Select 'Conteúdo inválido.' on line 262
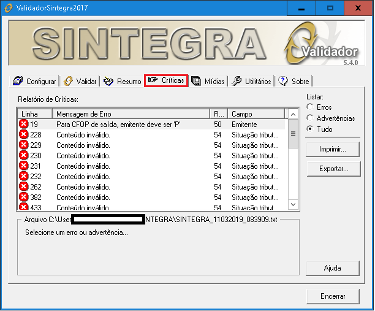This screenshot has width=375, height=311. click(83, 187)
